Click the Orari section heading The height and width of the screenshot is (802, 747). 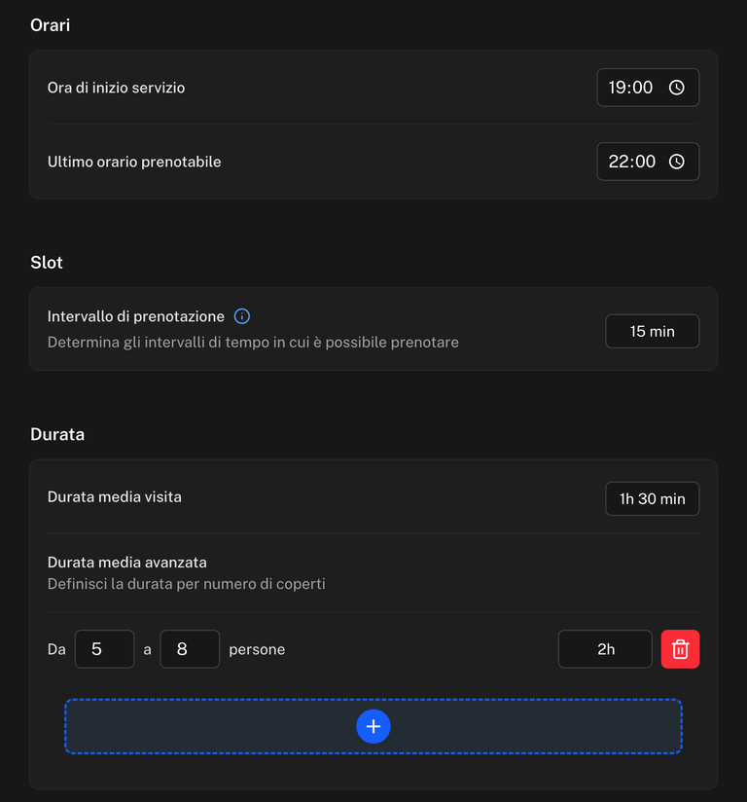(50, 25)
